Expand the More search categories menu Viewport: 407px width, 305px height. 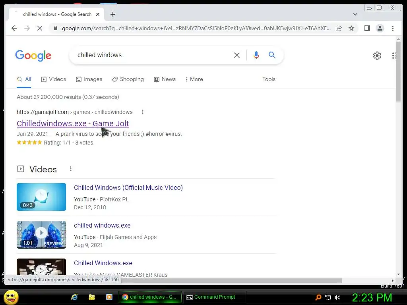(194, 79)
